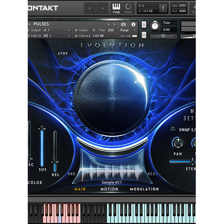
Task: Open the Purge dropdown menu
Action: 128,30
